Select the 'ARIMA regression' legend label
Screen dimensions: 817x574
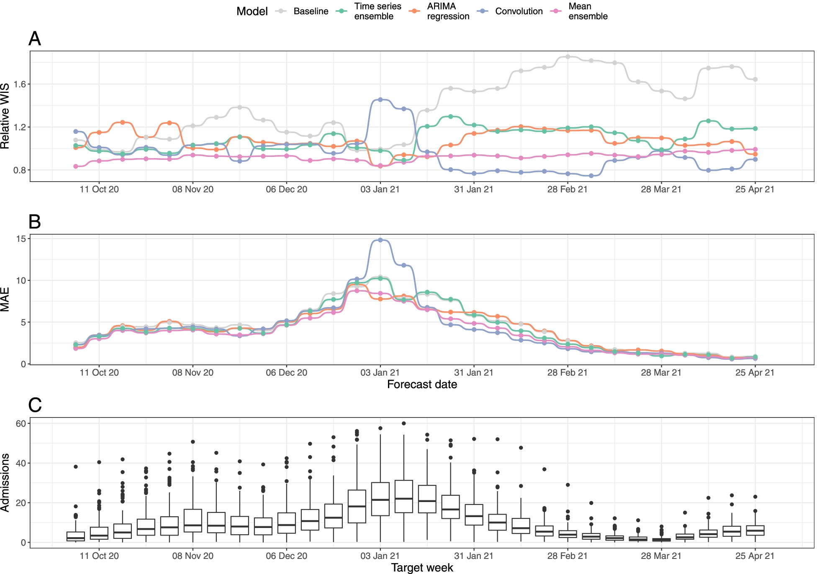coord(448,11)
